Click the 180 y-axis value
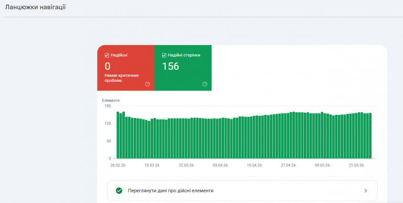Screen dimensions: 403x203 (x=108, y=106)
